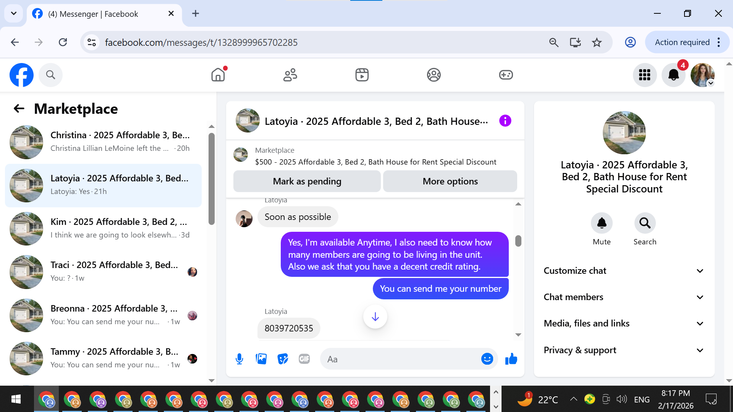Open a new browser tab
733x412 pixels.
[196, 14]
